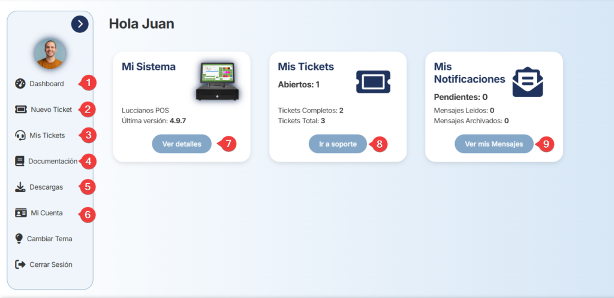Click the envelope icon in Mis Notificaciones
This screenshot has width=614, height=298.
click(x=528, y=81)
